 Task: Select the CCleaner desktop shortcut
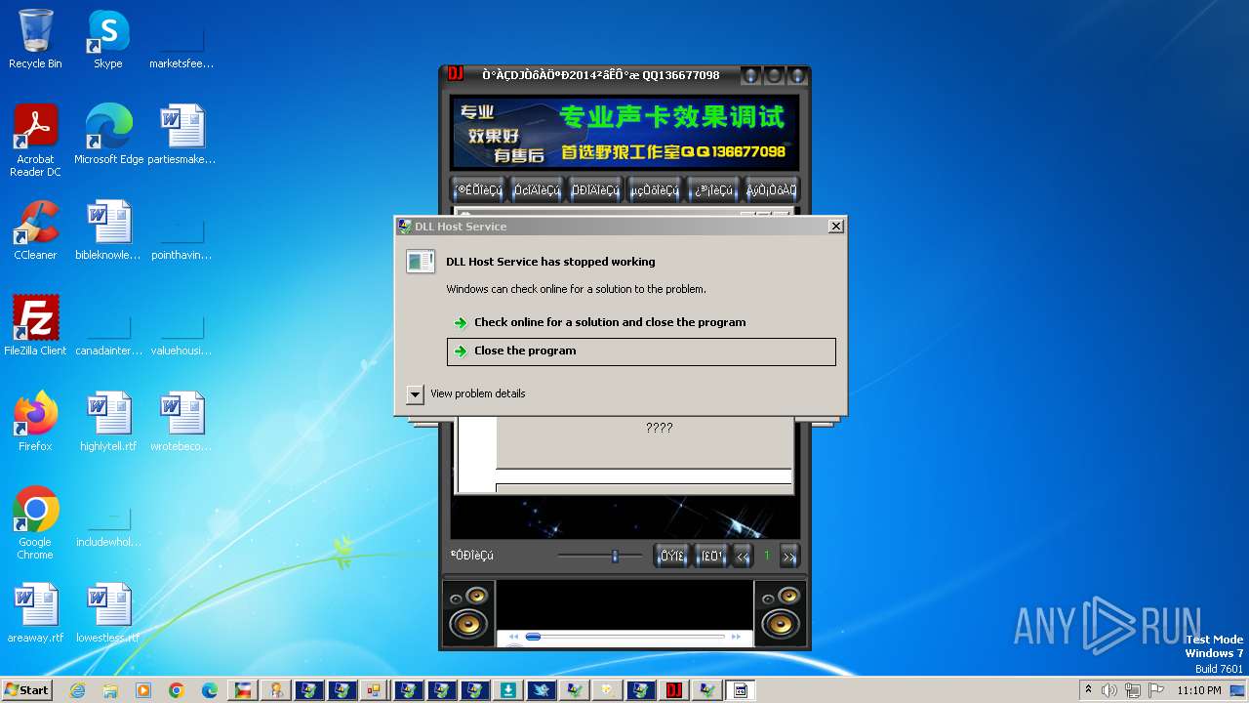click(35, 230)
